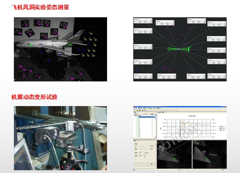Click the value box beside the shutter slider
Screen dimensions: 240x173
coord(152,146)
